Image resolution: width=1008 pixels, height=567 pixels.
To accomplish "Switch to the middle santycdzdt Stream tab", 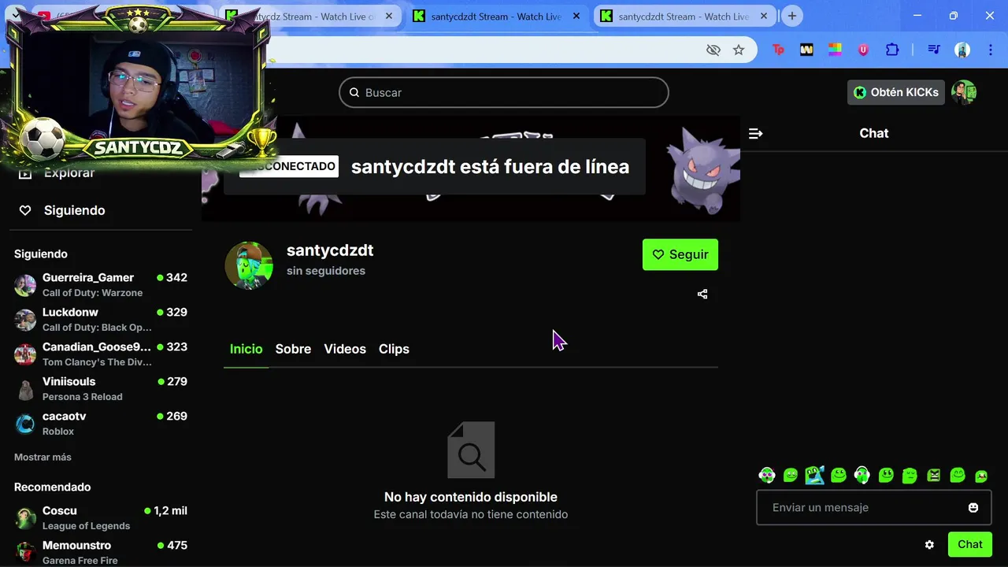I will (496, 16).
